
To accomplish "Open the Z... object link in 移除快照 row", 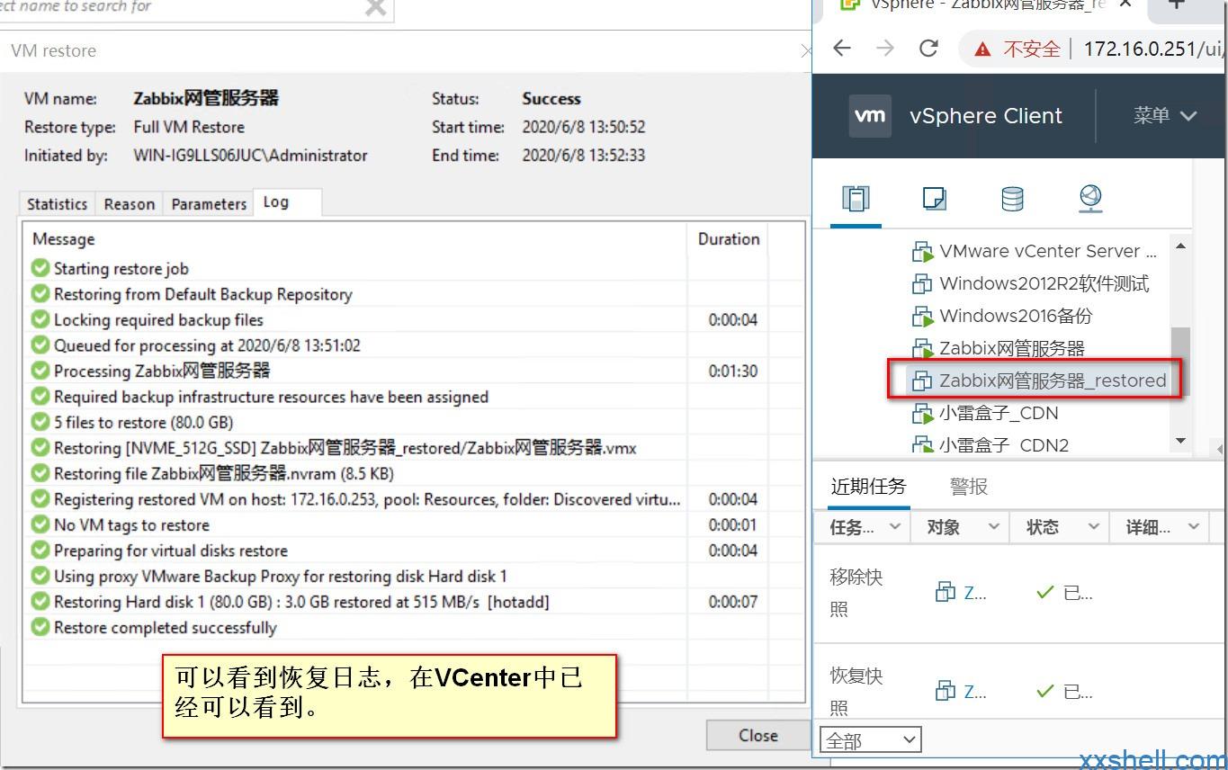I will point(975,593).
